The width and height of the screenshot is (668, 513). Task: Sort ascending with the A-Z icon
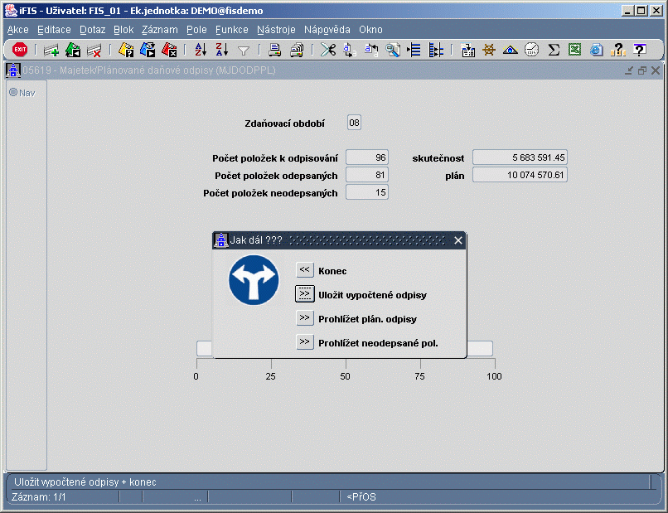(201, 51)
